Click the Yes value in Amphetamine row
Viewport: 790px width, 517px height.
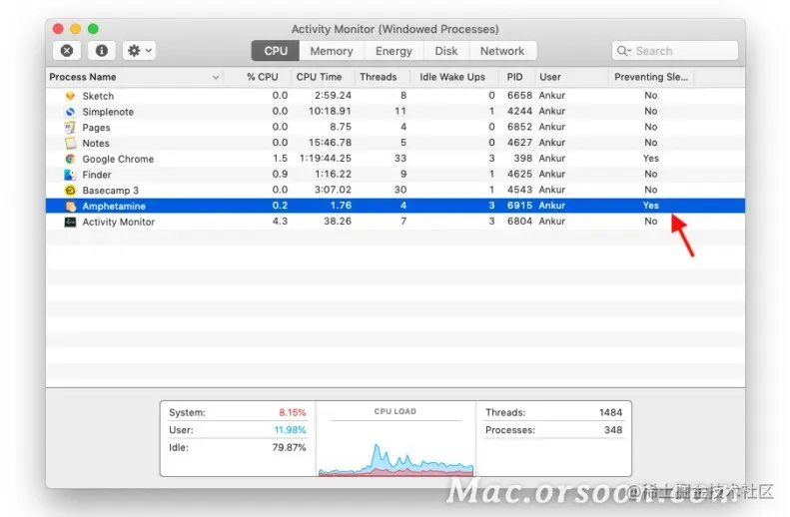(650, 206)
